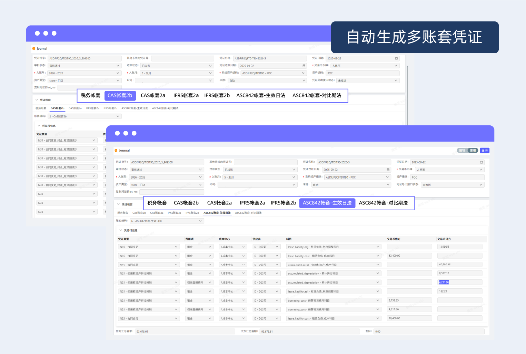526x354 pixels.
Task: Select small ASC842账套-生效日法 tab in front window
Action: [x=217, y=213]
